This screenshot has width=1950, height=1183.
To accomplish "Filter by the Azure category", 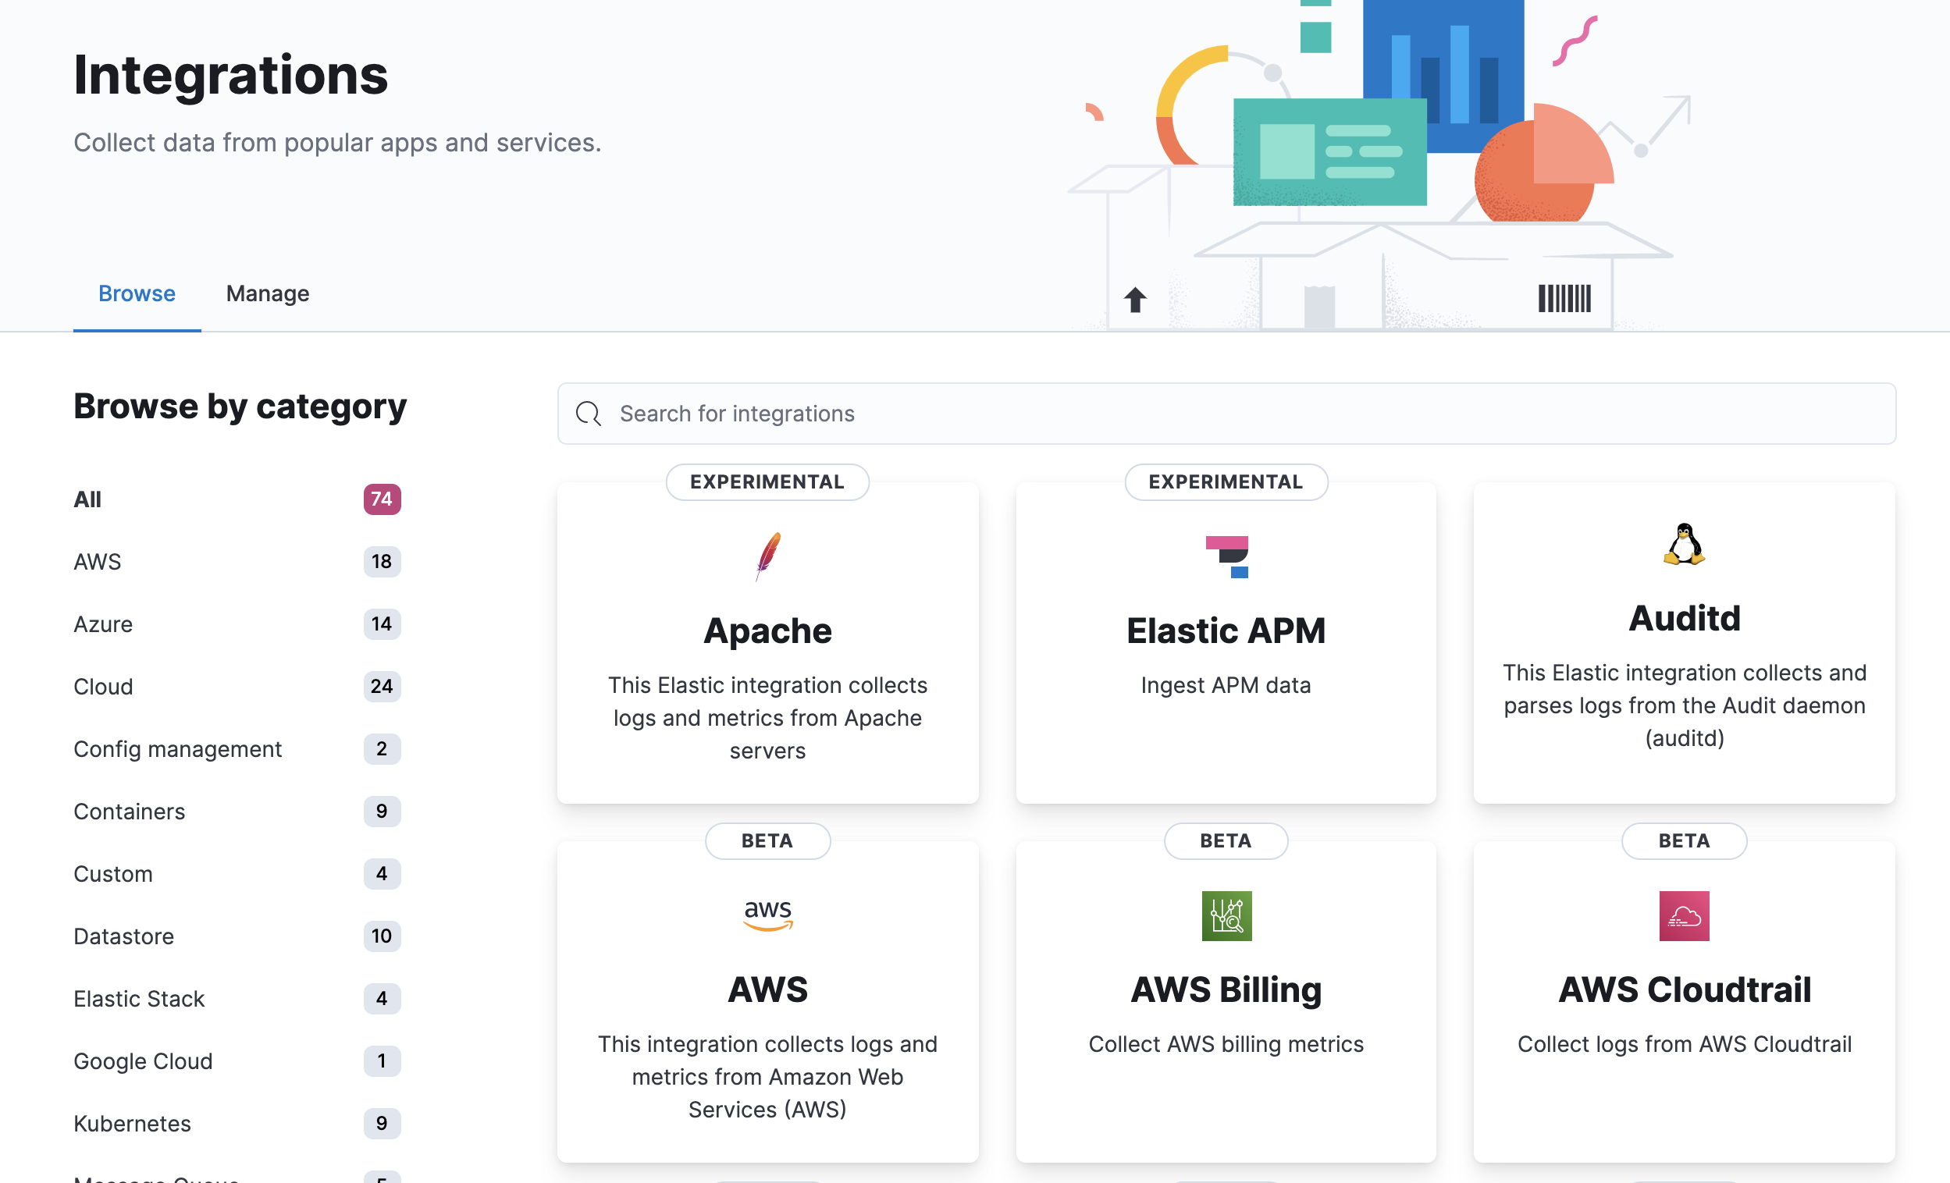I will pyautogui.click(x=103, y=624).
